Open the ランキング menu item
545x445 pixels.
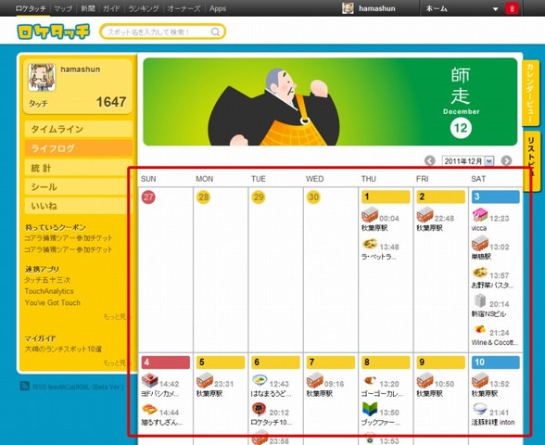(x=144, y=8)
